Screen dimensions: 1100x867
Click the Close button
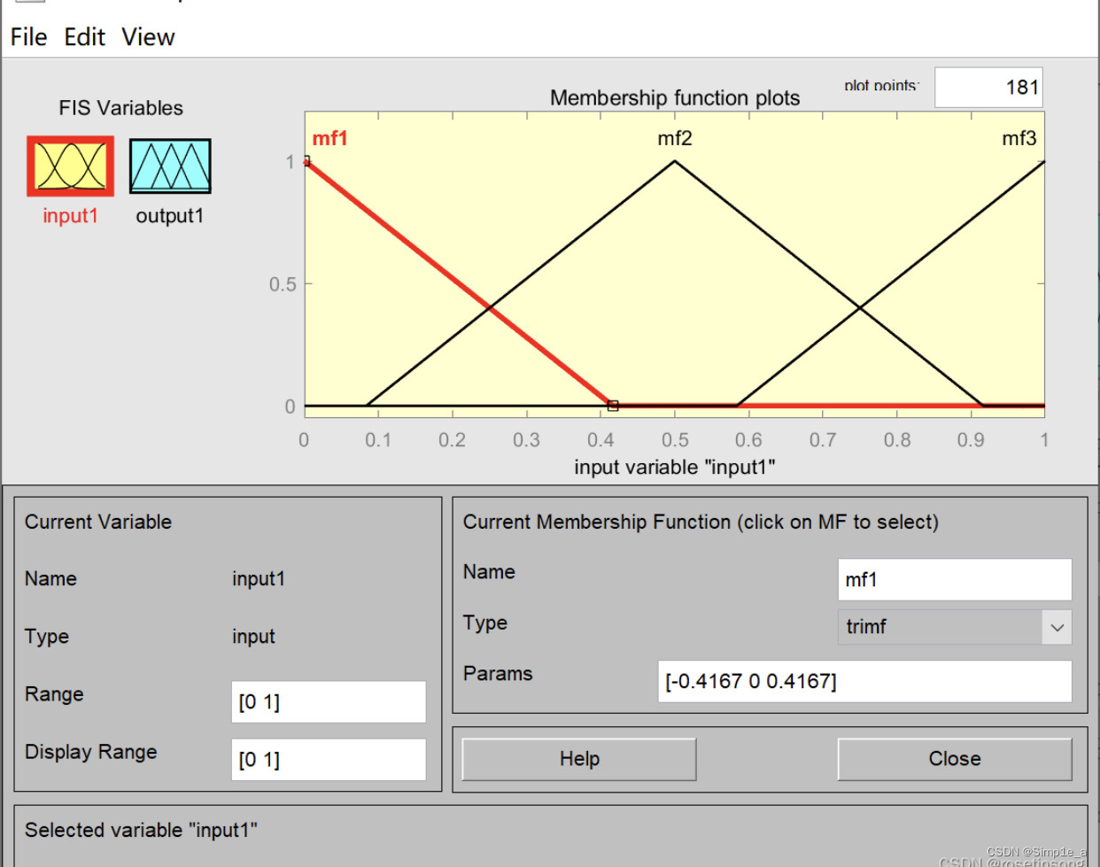955,759
